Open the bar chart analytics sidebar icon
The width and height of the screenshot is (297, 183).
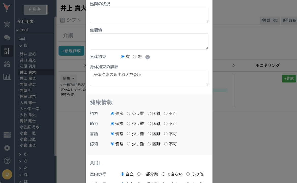pyautogui.click(x=7, y=77)
